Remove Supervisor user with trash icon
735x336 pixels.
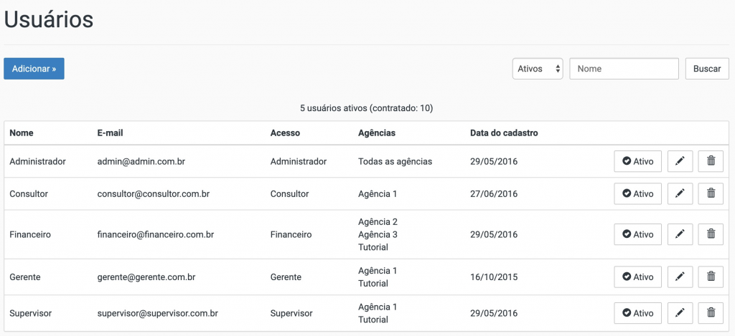point(711,314)
